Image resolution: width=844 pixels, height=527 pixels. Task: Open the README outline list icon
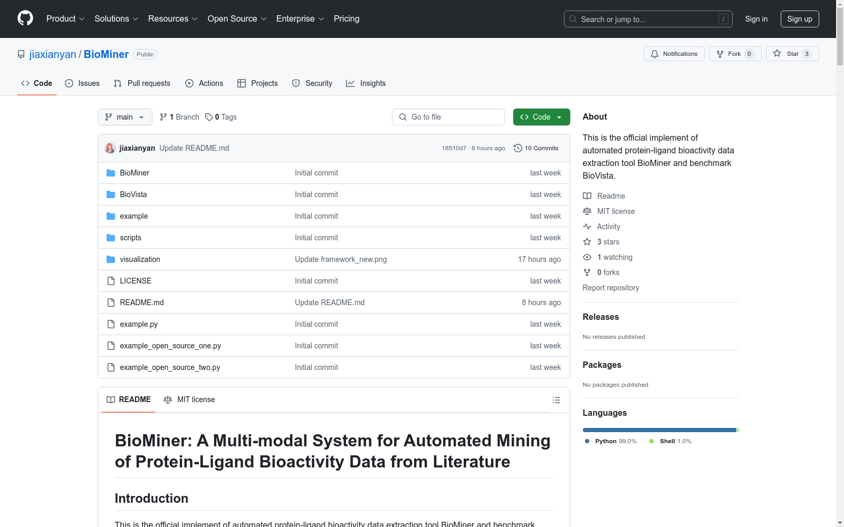click(556, 400)
